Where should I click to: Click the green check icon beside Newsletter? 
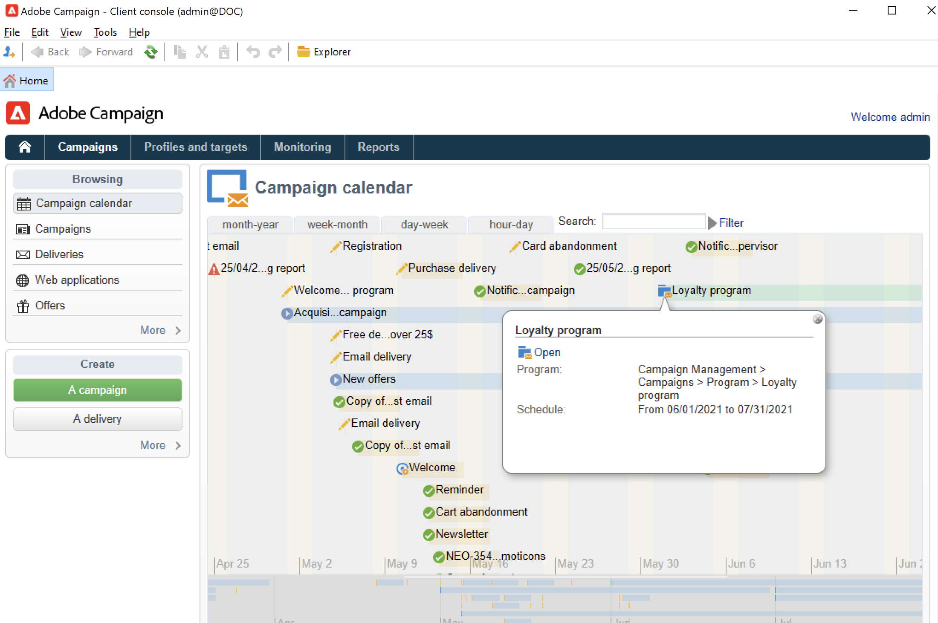[428, 535]
